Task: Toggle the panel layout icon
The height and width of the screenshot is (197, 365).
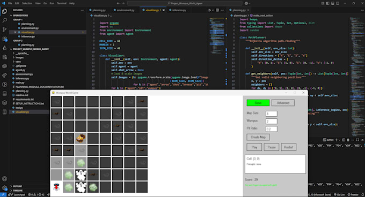Action: tap(333, 3)
